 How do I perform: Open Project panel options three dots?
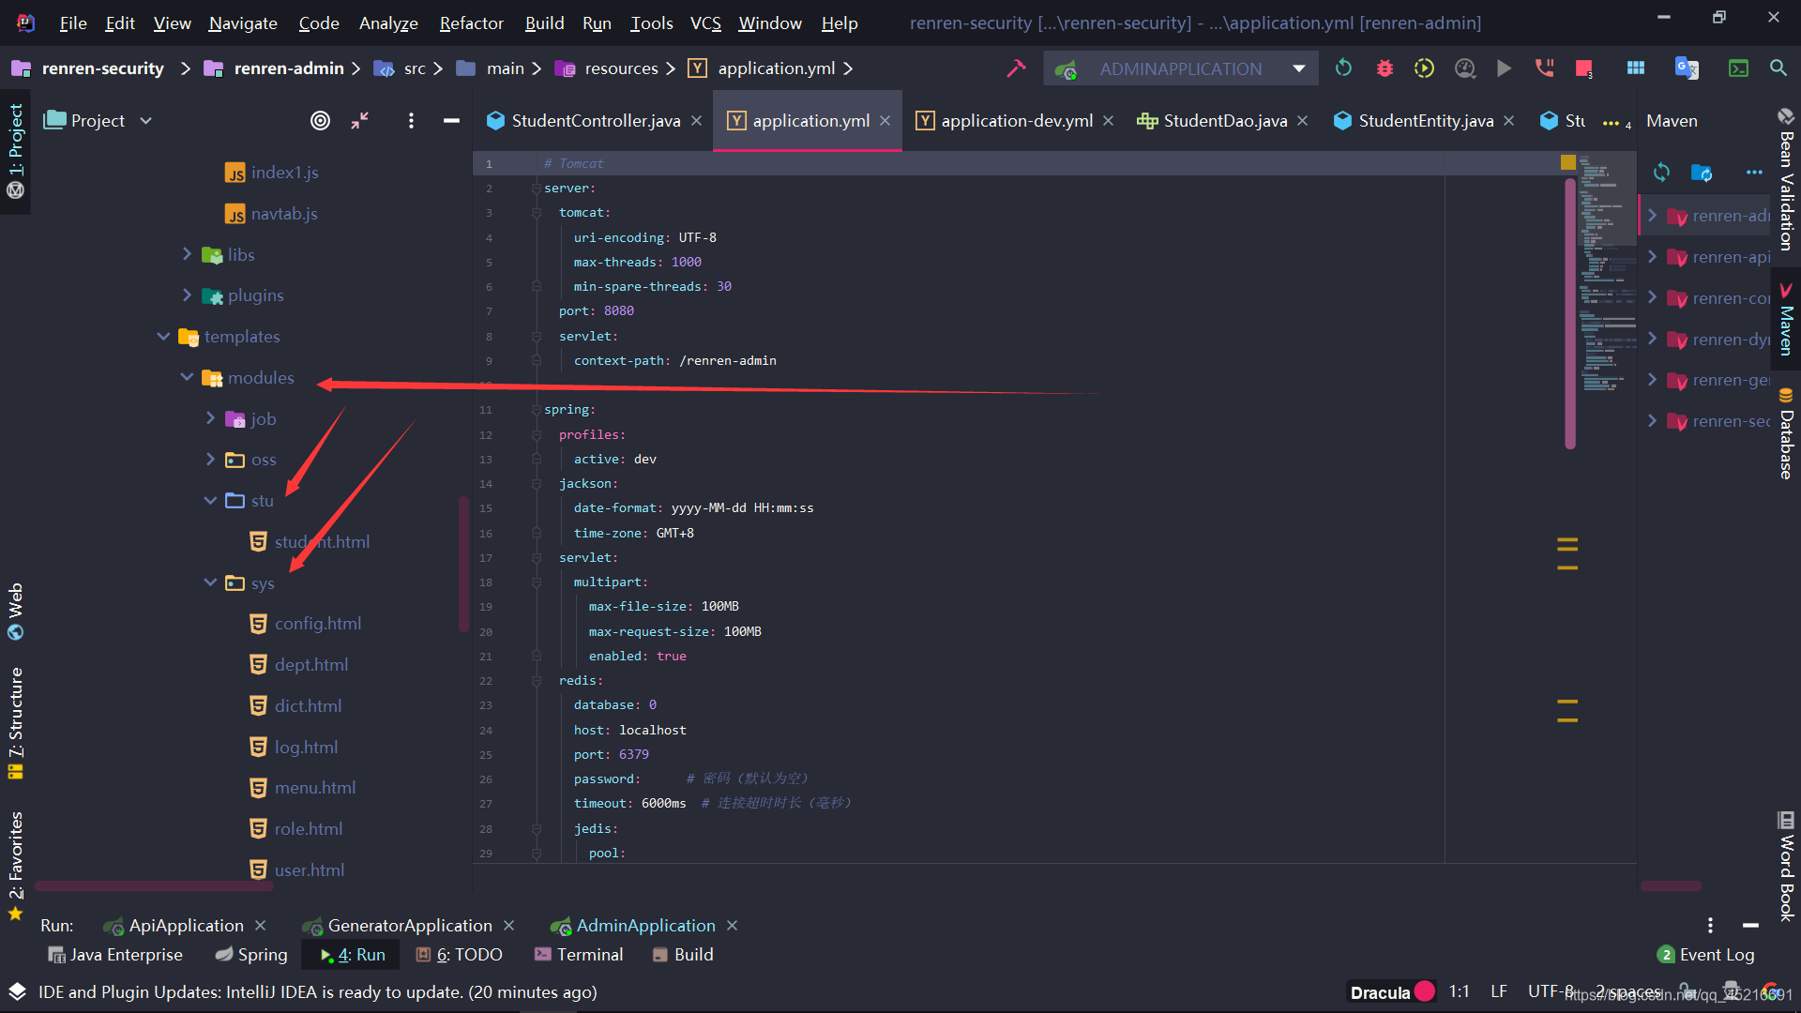click(x=411, y=121)
